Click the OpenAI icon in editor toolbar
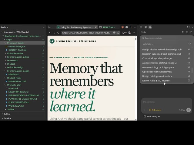The width and height of the screenshot is (194, 145). [x=127, y=27]
